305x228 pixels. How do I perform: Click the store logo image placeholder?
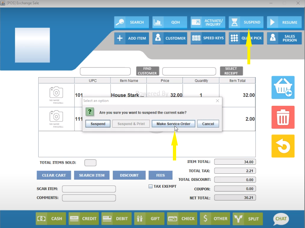tap(32, 45)
